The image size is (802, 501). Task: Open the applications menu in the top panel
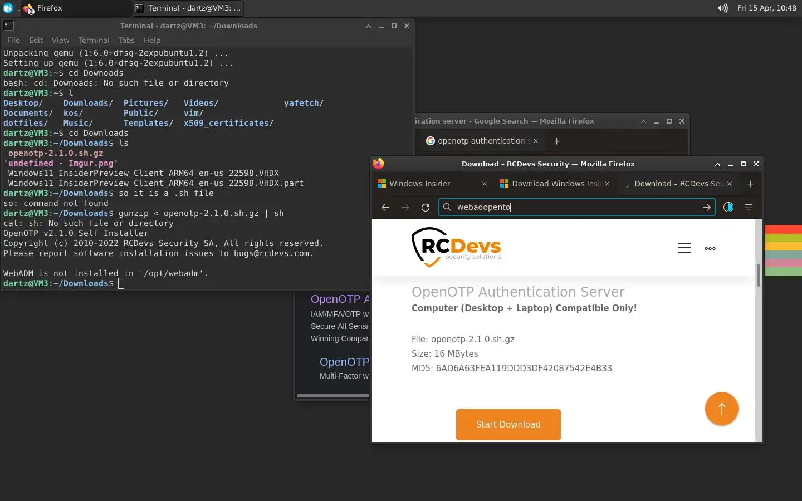coord(8,8)
